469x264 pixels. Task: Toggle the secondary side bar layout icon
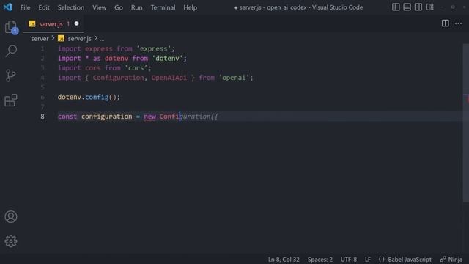(x=418, y=7)
